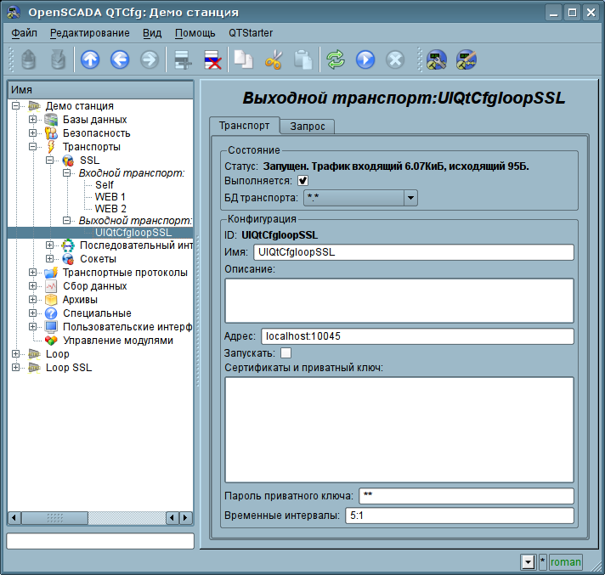Switch to the Запрос tab
The height and width of the screenshot is (575, 605).
pos(308,126)
